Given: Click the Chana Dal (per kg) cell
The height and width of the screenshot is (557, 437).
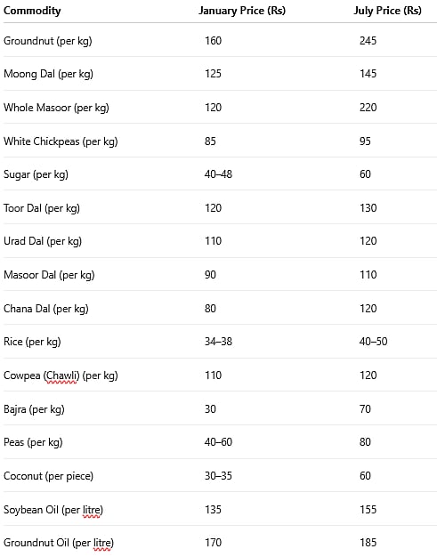Looking at the screenshot, I should 45,309.
